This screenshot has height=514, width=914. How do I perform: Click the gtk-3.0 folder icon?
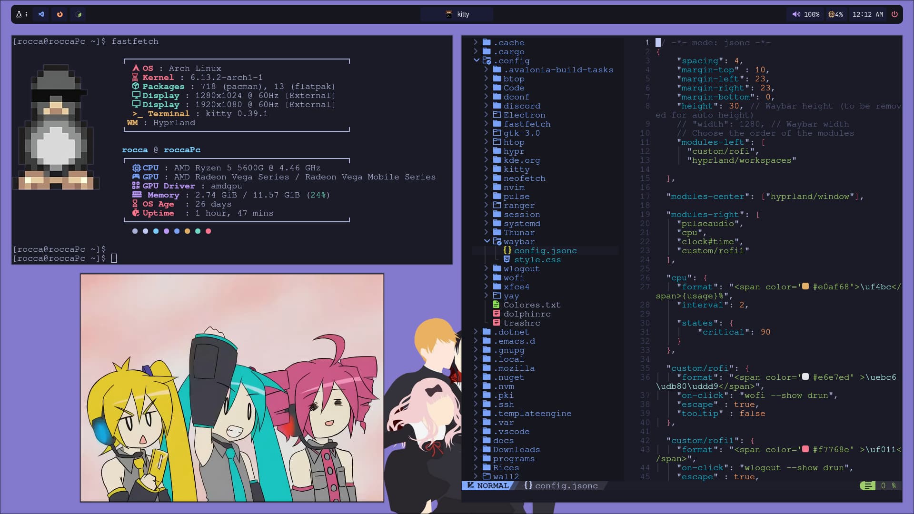point(497,133)
